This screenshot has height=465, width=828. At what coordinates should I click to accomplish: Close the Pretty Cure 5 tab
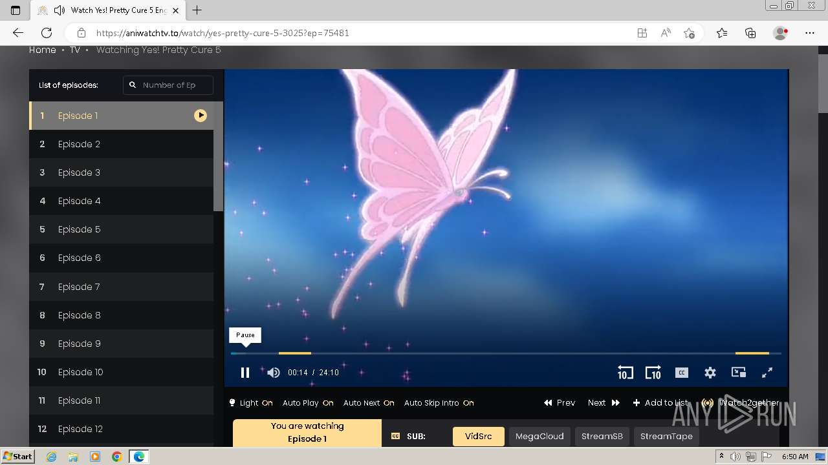coord(175,10)
